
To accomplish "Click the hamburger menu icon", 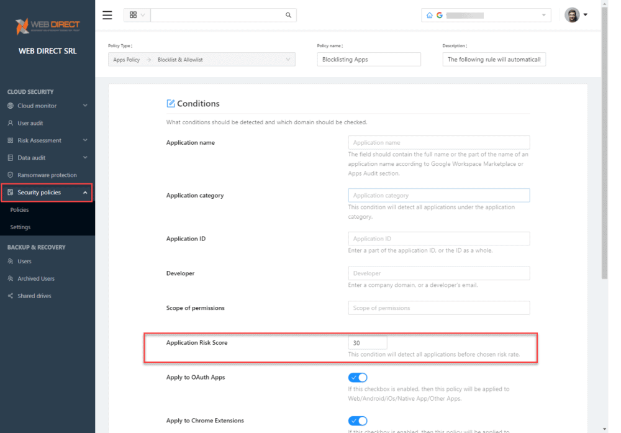I will (x=107, y=15).
